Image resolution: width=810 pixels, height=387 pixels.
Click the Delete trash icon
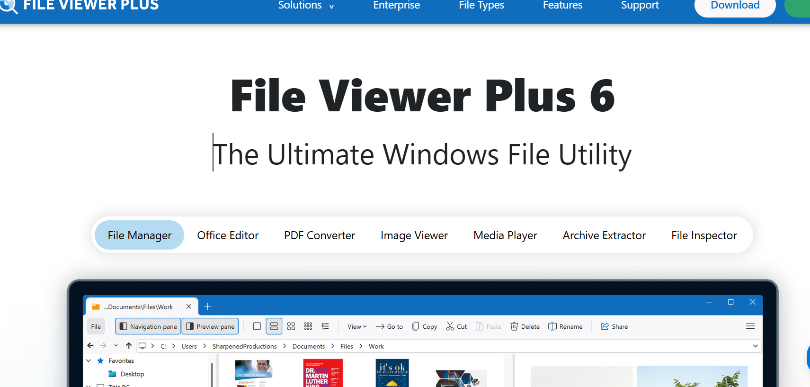[525, 326]
